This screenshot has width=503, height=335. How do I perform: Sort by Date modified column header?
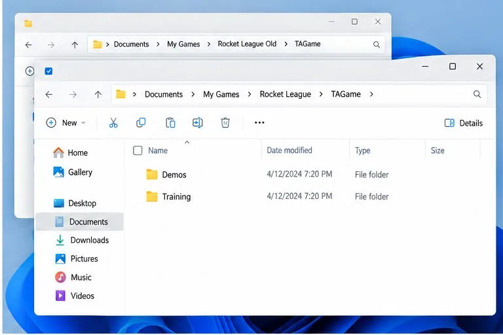coord(289,150)
